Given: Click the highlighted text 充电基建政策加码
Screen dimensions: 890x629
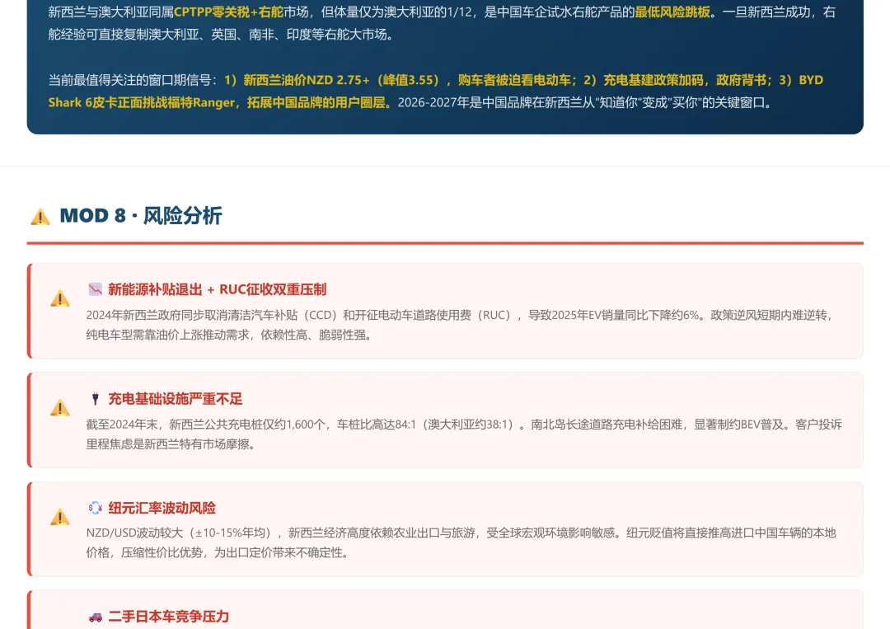Looking at the screenshot, I should (653, 80).
